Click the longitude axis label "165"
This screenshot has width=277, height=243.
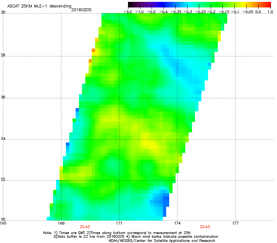tap(3, 223)
